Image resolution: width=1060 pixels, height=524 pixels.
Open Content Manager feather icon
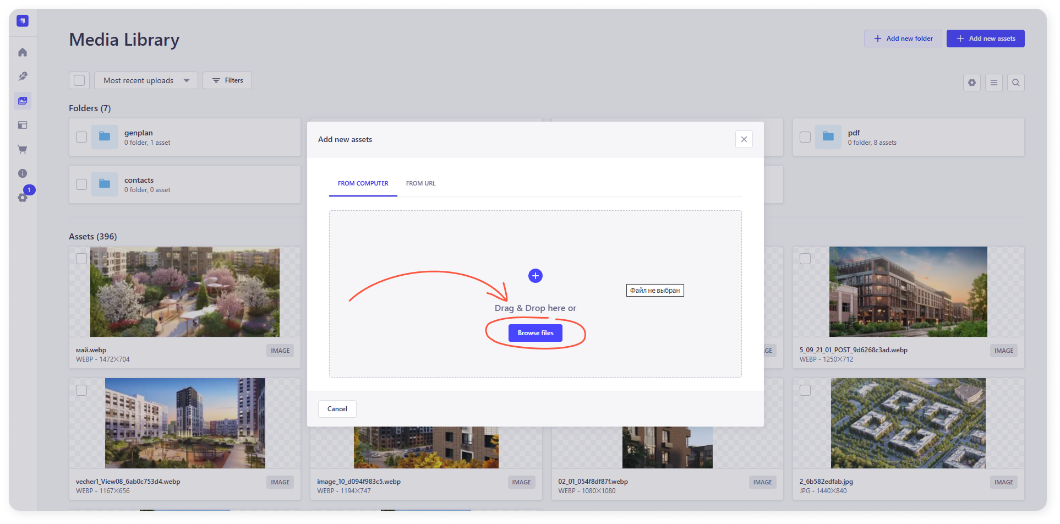23,77
